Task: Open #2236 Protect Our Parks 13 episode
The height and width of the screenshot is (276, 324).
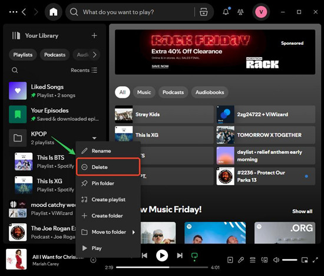Action: tap(266, 176)
